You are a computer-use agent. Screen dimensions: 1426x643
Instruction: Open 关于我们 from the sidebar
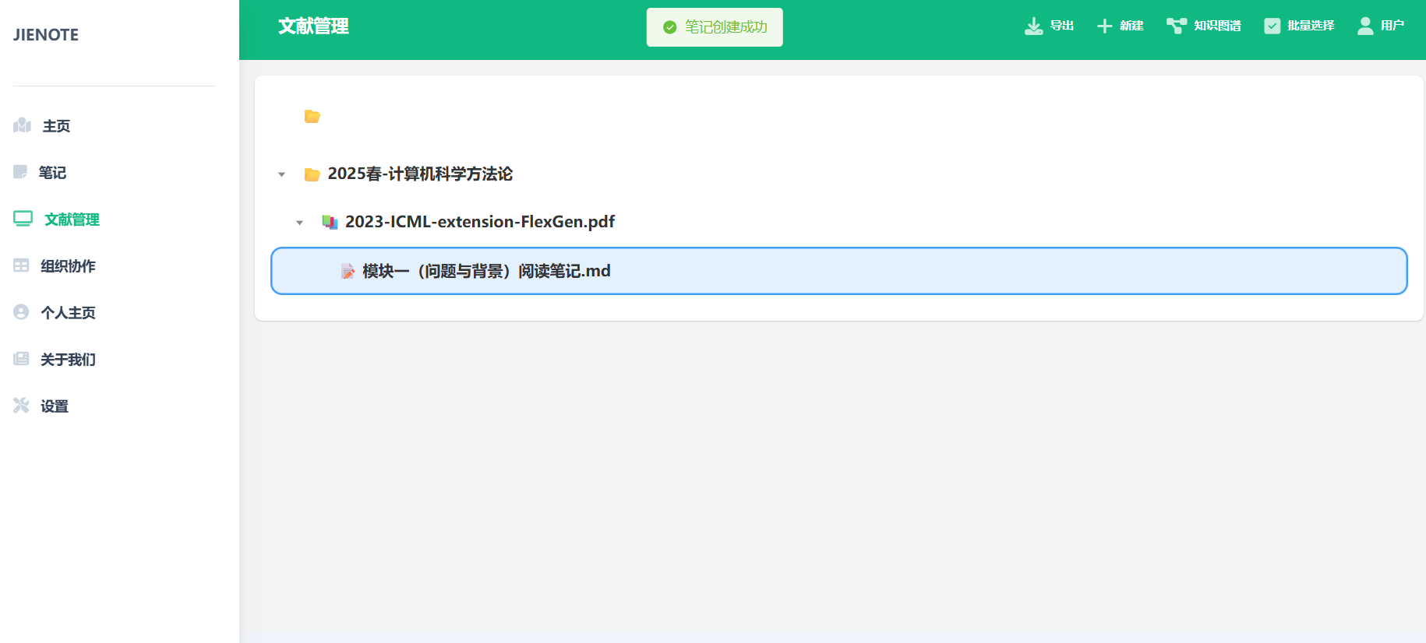coord(68,360)
